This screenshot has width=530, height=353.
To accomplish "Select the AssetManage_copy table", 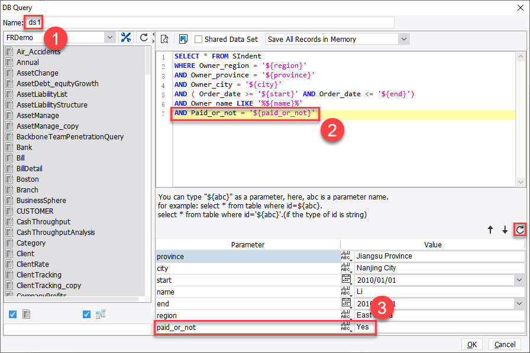I will (47, 126).
